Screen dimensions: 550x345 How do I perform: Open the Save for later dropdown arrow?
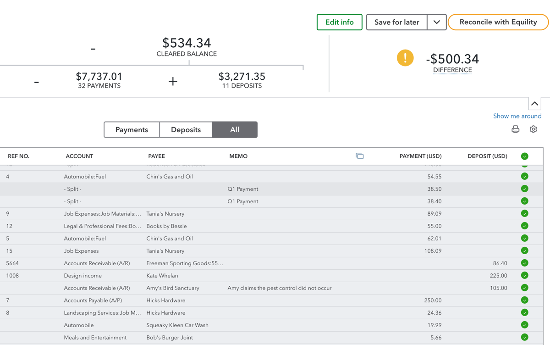click(x=437, y=22)
